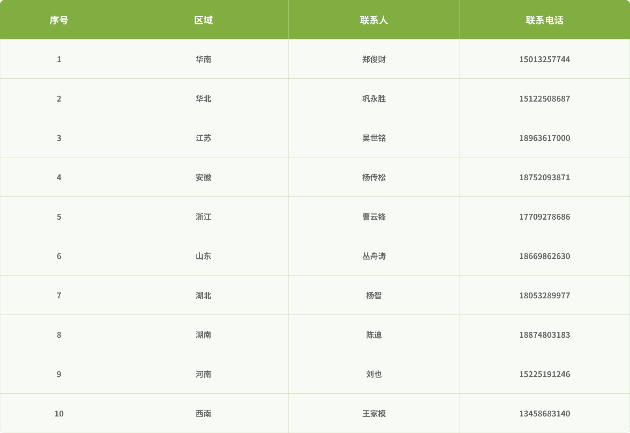Viewport: 630px width, 433px height.
Task: Click row number 10 cell
Action: (x=59, y=414)
